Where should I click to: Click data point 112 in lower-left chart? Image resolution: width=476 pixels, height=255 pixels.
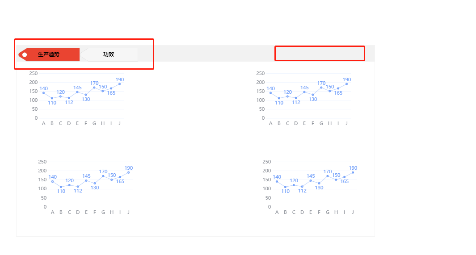coord(78,187)
